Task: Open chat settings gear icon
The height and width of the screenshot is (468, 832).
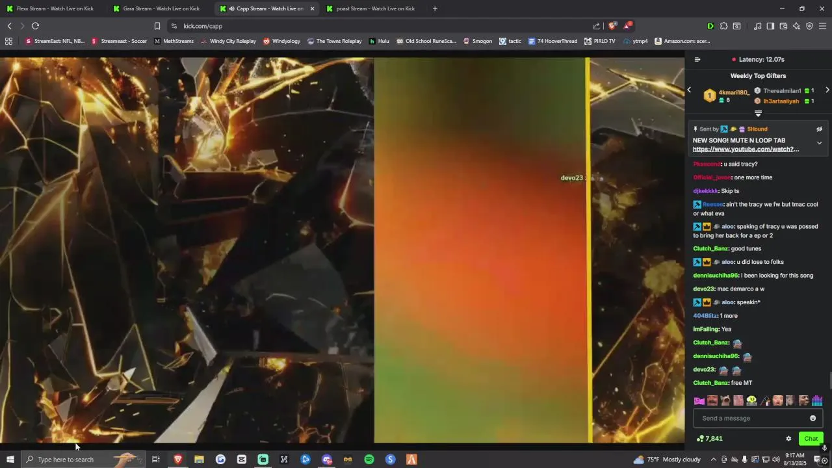Action: tap(788, 439)
